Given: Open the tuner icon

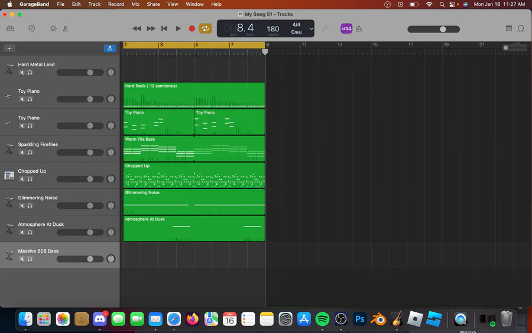Looking at the screenshot, I should coord(325,28).
